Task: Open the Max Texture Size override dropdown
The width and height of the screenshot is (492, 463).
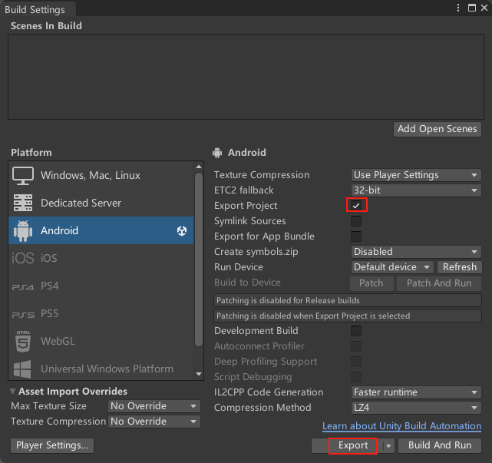Action: [154, 406]
